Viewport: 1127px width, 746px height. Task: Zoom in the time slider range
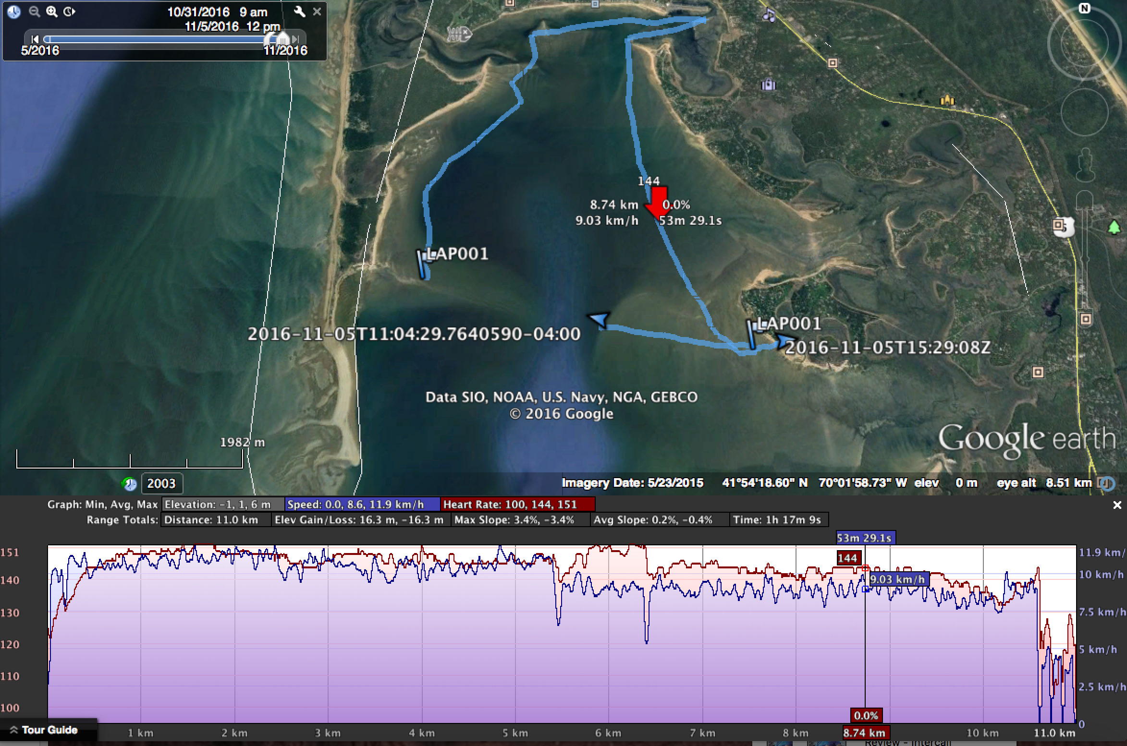52,12
